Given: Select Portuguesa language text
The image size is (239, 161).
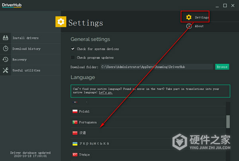Looking at the screenshot, I should [88, 122].
